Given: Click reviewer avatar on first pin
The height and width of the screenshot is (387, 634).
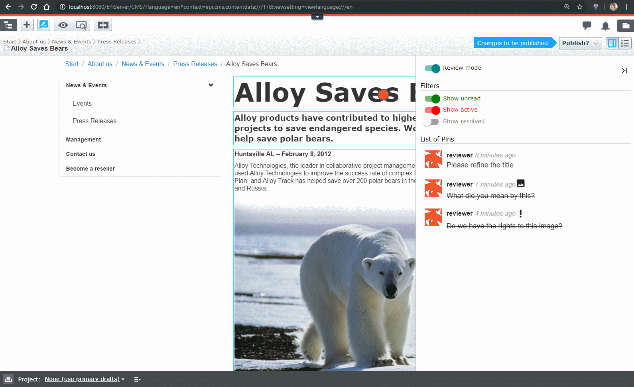Looking at the screenshot, I should [433, 159].
